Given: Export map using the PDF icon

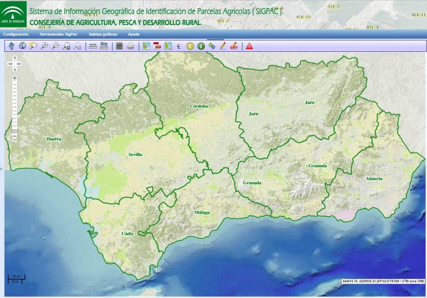Looking at the screenshot, I should [157, 46].
